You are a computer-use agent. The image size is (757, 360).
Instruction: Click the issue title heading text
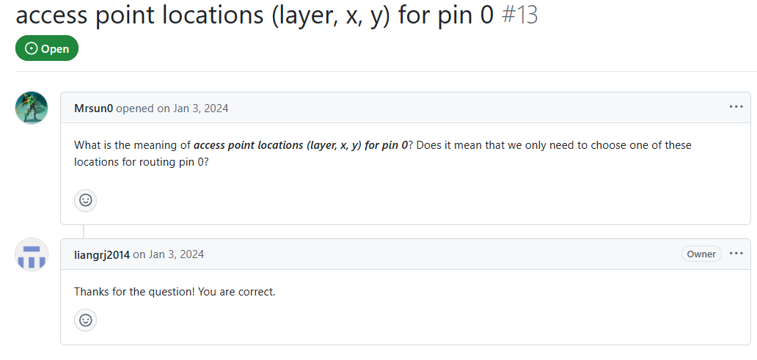(255, 15)
